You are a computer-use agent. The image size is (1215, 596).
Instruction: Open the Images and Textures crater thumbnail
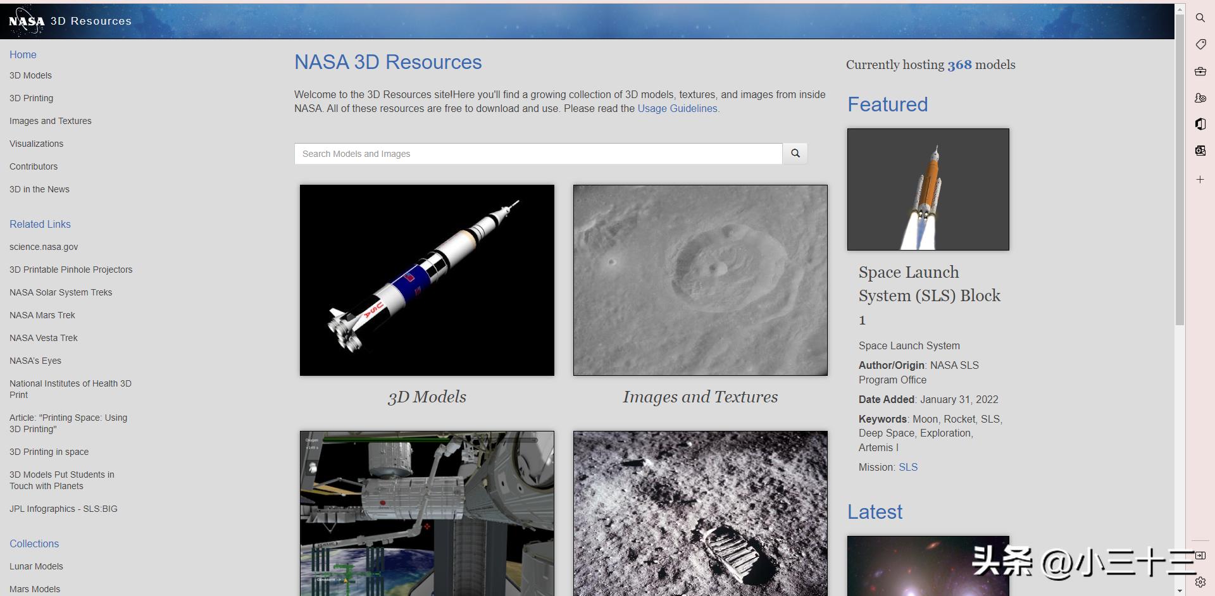pos(700,280)
